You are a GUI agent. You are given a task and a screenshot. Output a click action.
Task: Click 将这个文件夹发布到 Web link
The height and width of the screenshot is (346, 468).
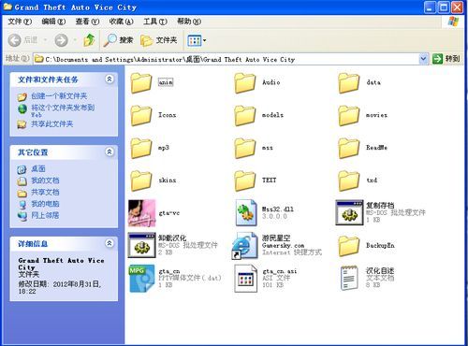[x=63, y=110]
